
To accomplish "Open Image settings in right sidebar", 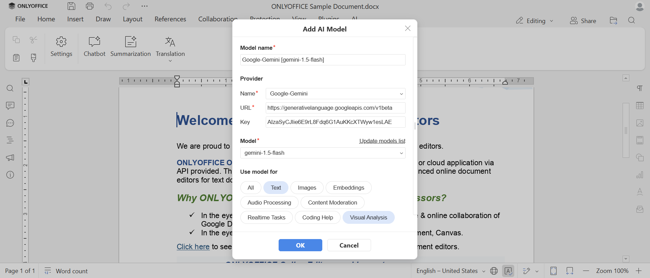I will (640, 123).
